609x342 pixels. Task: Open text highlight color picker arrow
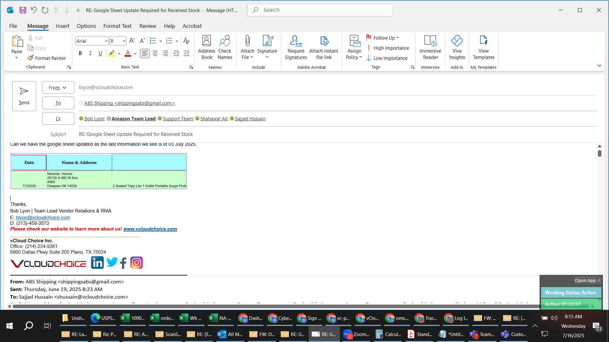pos(119,54)
